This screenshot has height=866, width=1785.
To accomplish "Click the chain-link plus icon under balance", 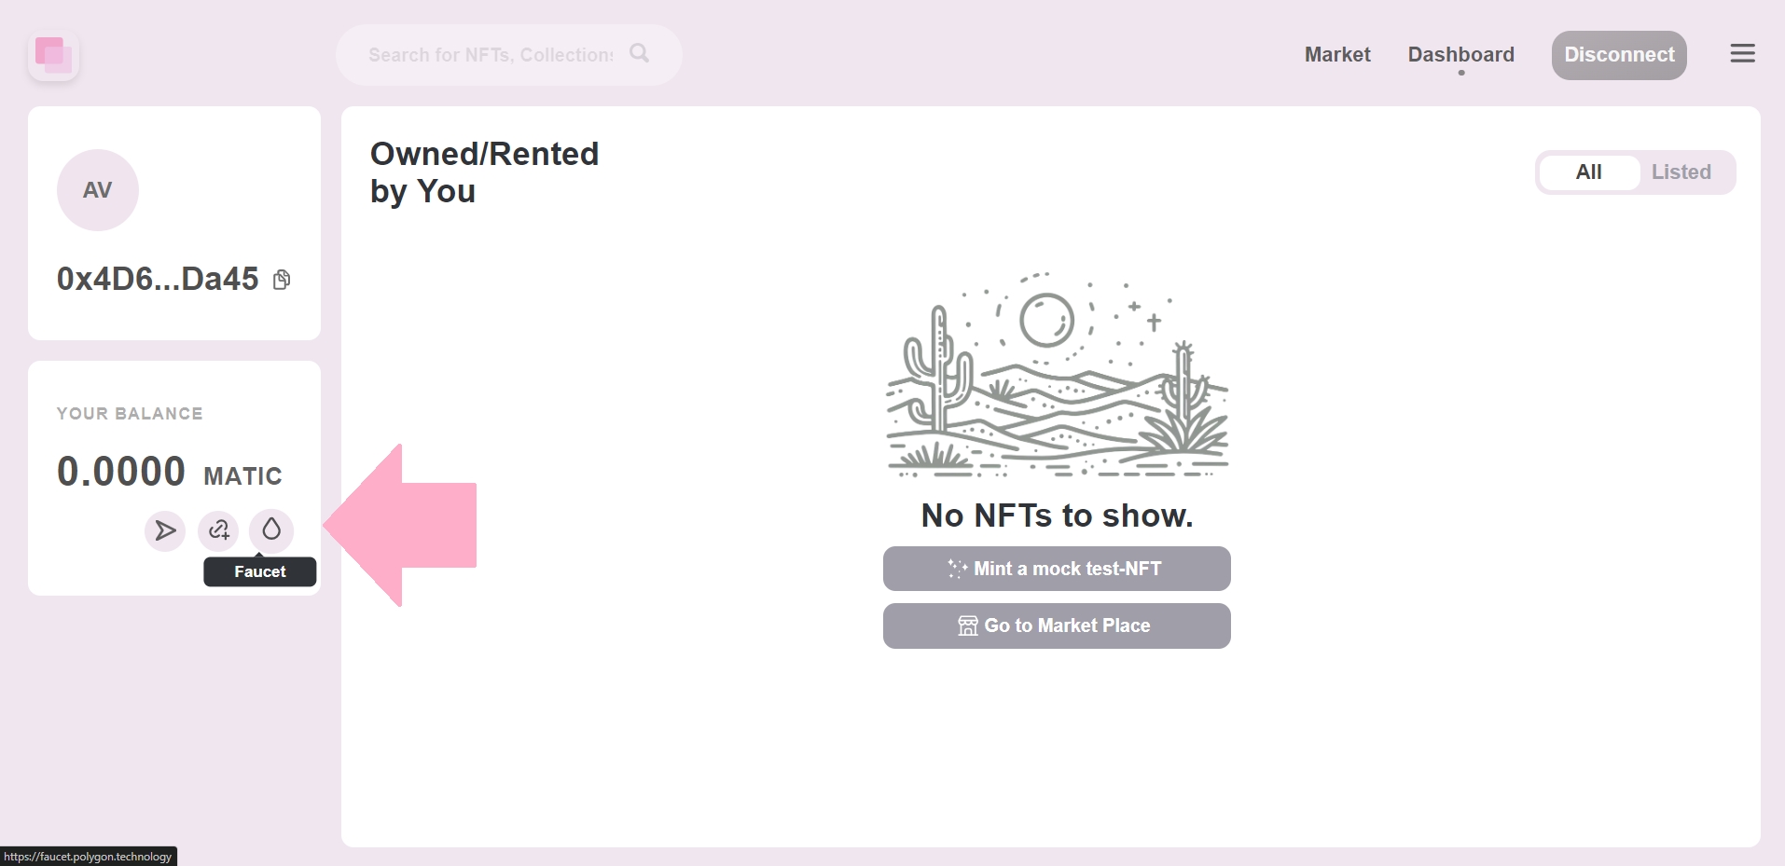I will click(x=218, y=531).
